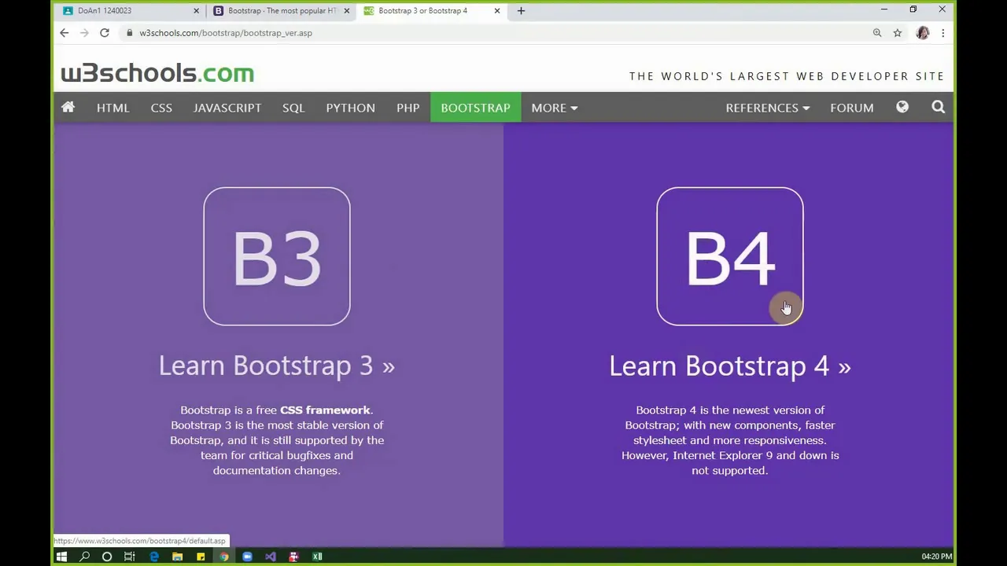Viewport: 1007px width, 566px height.
Task: Open the FORUM link in the navbar
Action: (851, 108)
